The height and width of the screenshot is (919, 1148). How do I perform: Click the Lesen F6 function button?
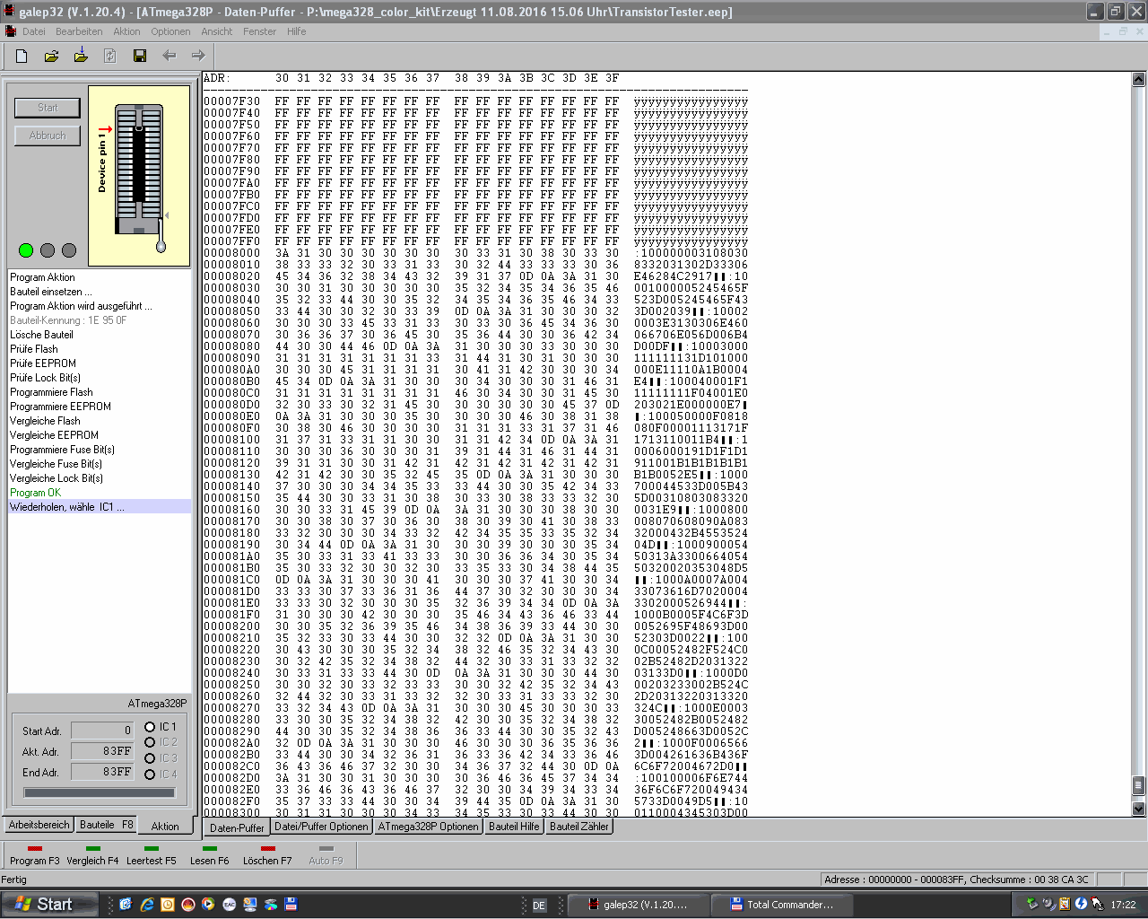[x=209, y=855]
